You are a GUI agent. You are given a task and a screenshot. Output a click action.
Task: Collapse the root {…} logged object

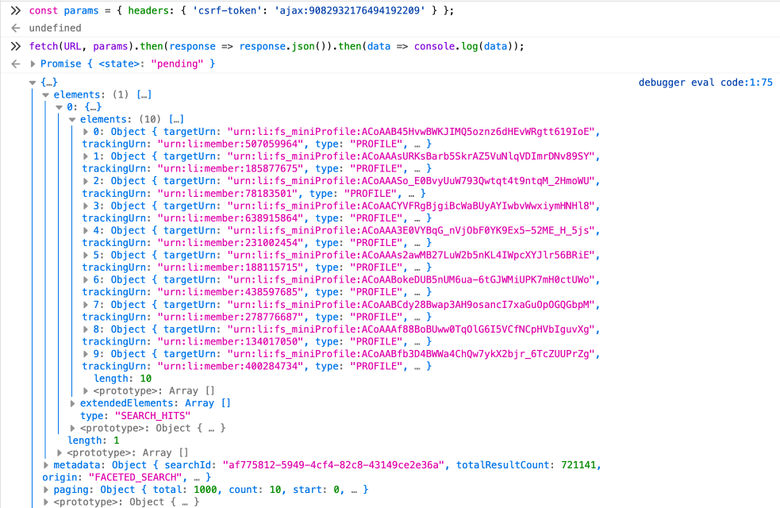point(33,82)
